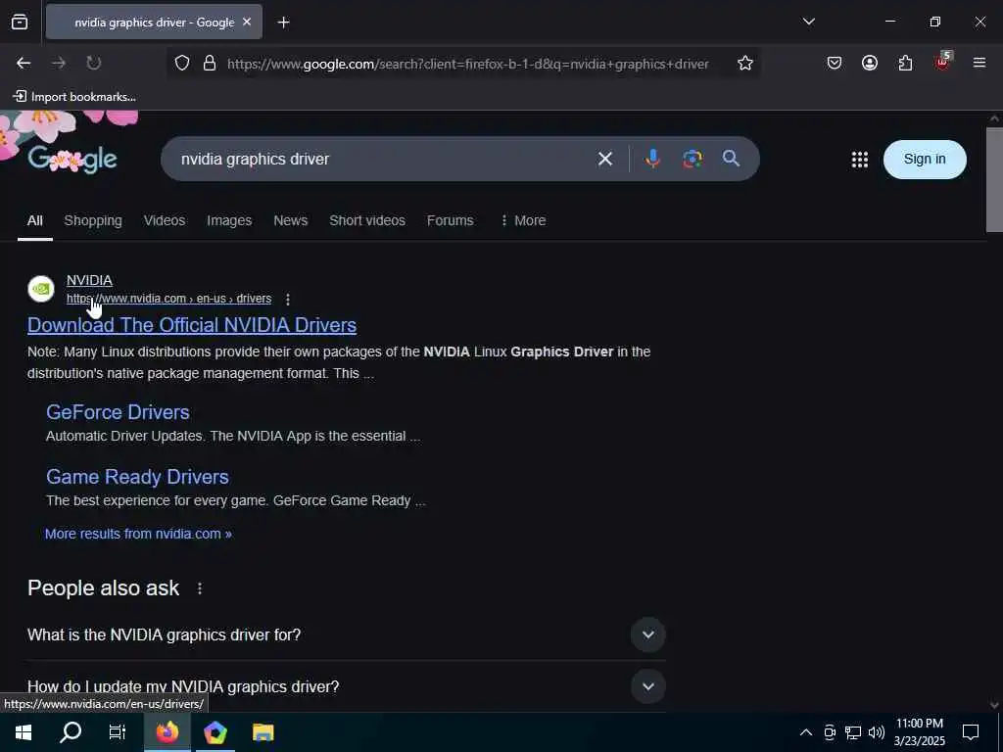Open uBlock Origin extension icon
Image resolution: width=1003 pixels, height=752 pixels.
(942, 62)
